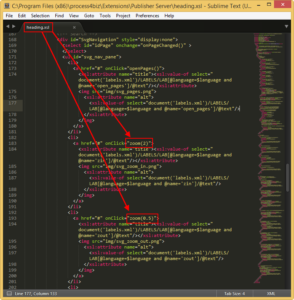
Task: Close the heading.xsl tab
Action: click(74, 28)
